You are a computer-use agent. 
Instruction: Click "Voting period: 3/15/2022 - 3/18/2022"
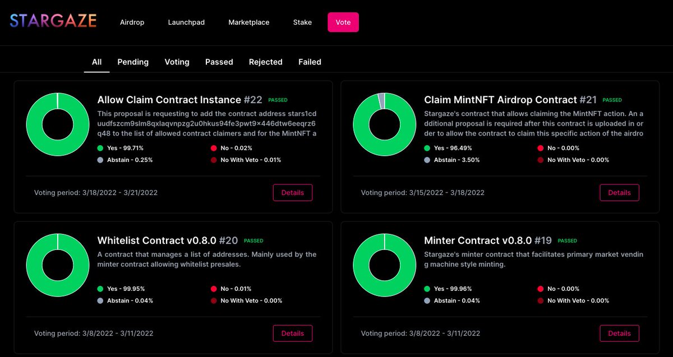click(423, 192)
